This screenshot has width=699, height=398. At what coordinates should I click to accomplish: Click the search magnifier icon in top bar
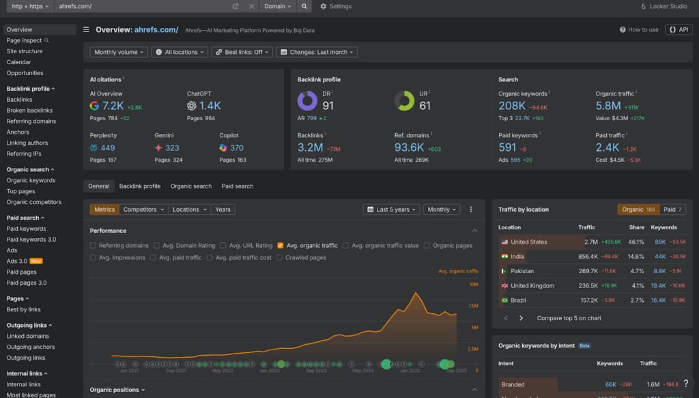(304, 6)
